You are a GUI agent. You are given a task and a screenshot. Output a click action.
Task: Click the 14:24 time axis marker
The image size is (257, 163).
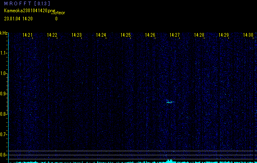point(101,35)
